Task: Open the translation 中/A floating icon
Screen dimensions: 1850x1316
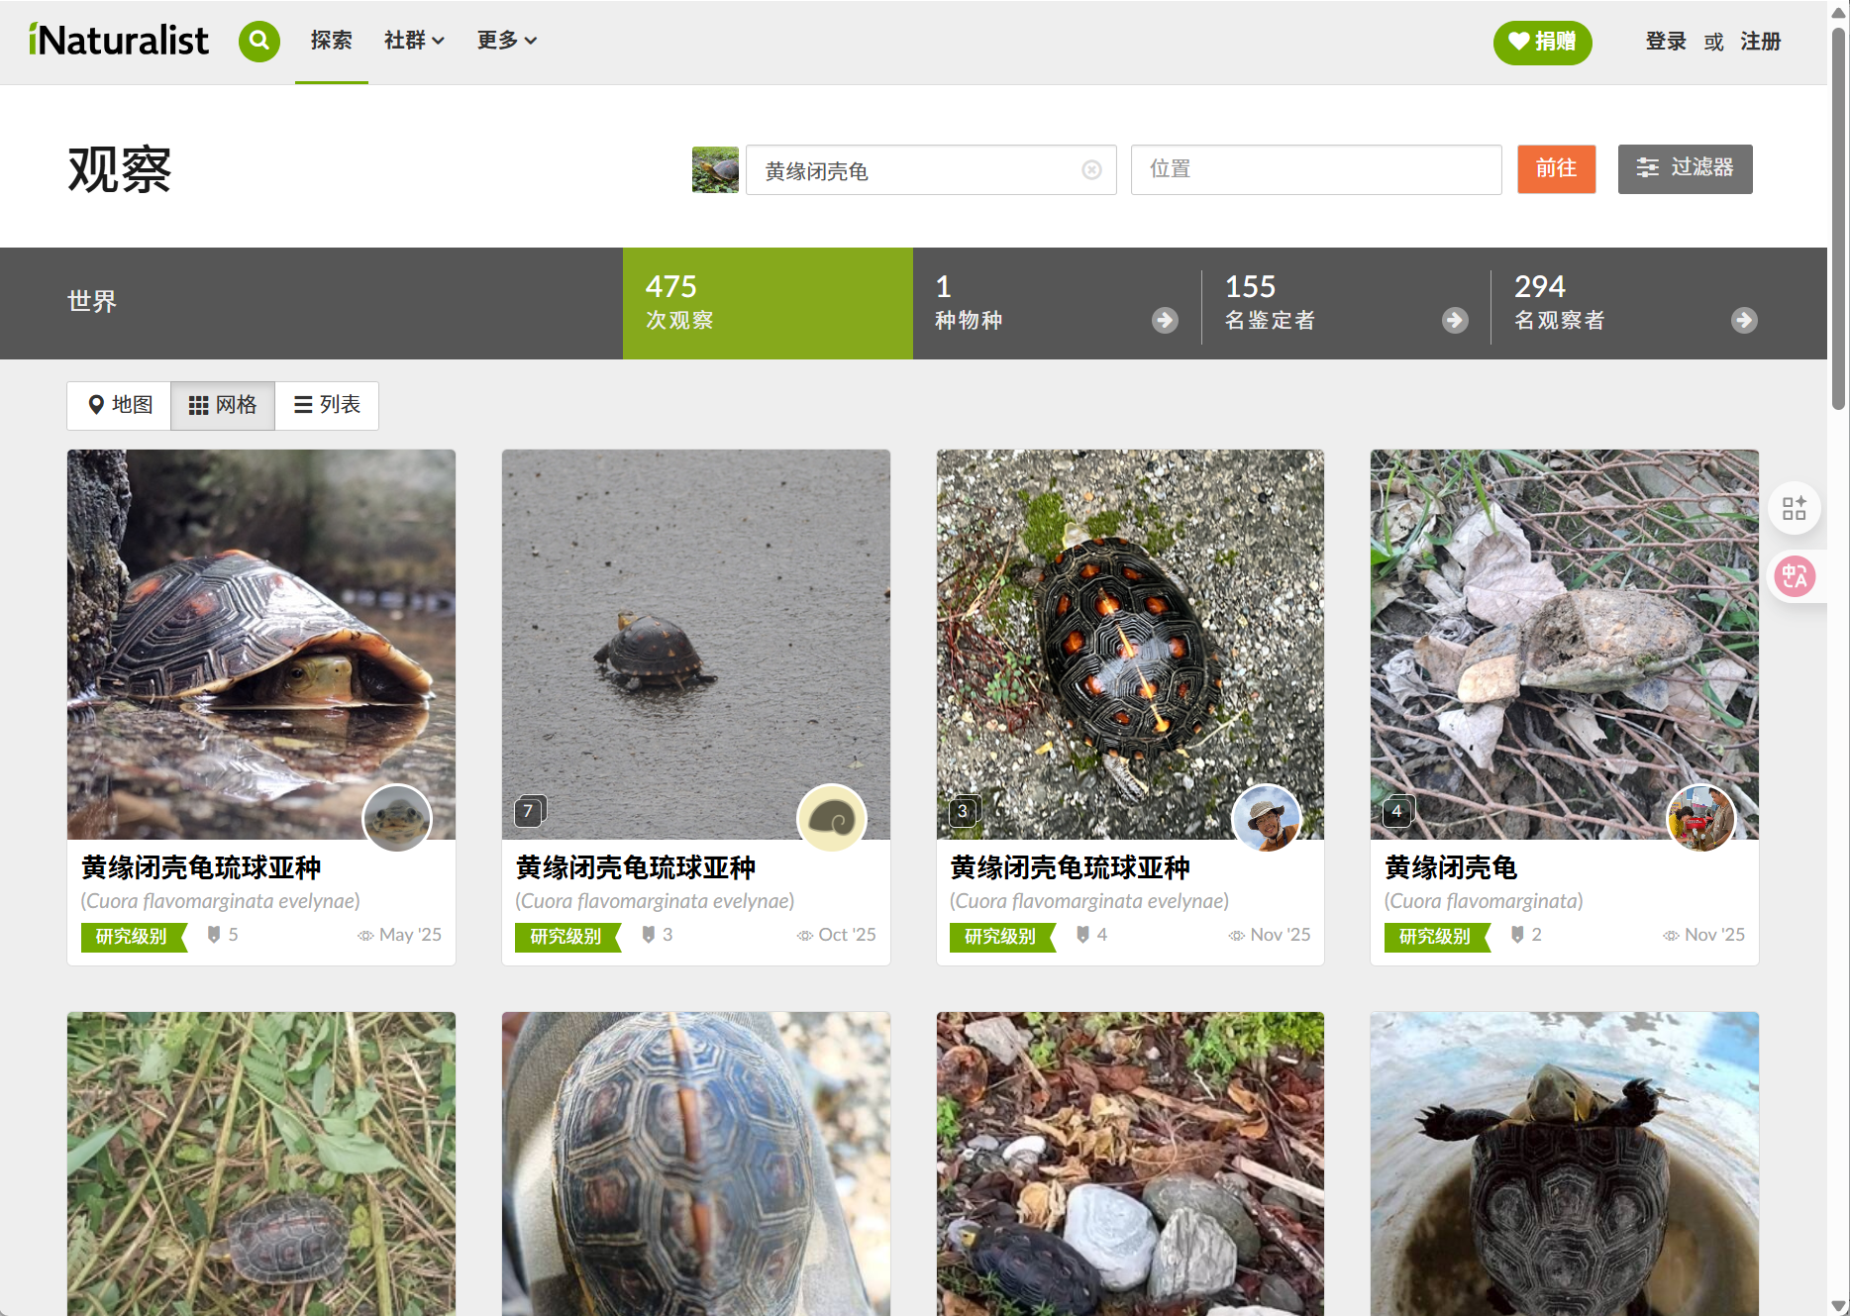Action: pos(1798,575)
